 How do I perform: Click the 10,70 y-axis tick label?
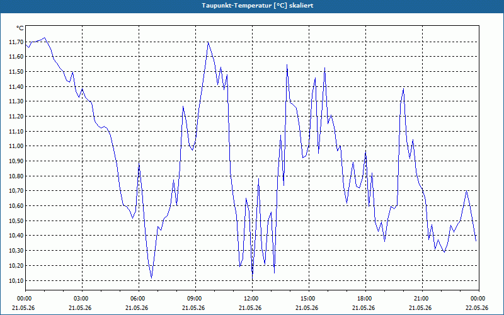tap(16, 191)
